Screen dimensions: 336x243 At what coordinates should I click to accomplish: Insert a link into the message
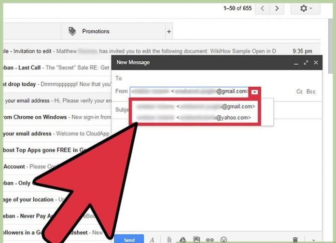coord(210,240)
